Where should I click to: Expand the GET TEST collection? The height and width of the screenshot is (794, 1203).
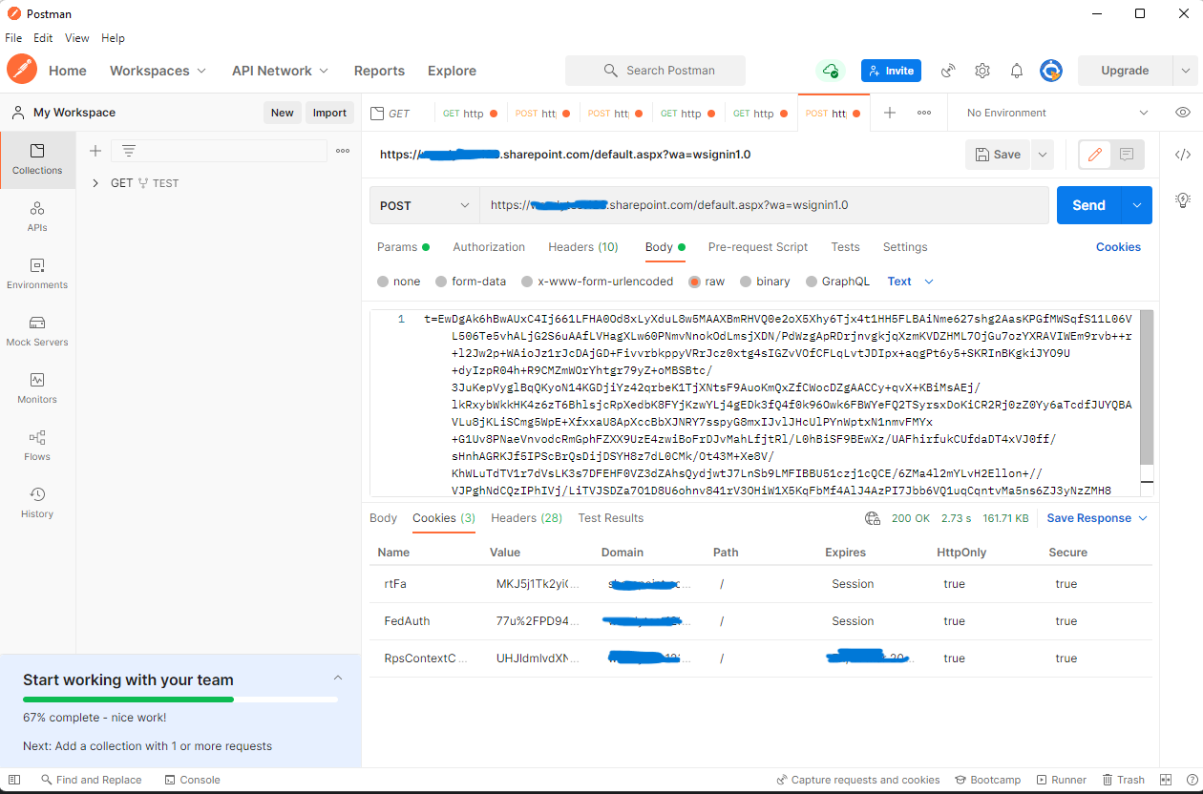coord(95,183)
